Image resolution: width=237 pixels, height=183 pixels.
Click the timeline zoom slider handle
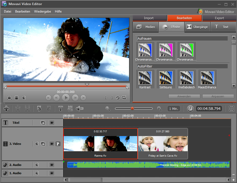point(132,109)
